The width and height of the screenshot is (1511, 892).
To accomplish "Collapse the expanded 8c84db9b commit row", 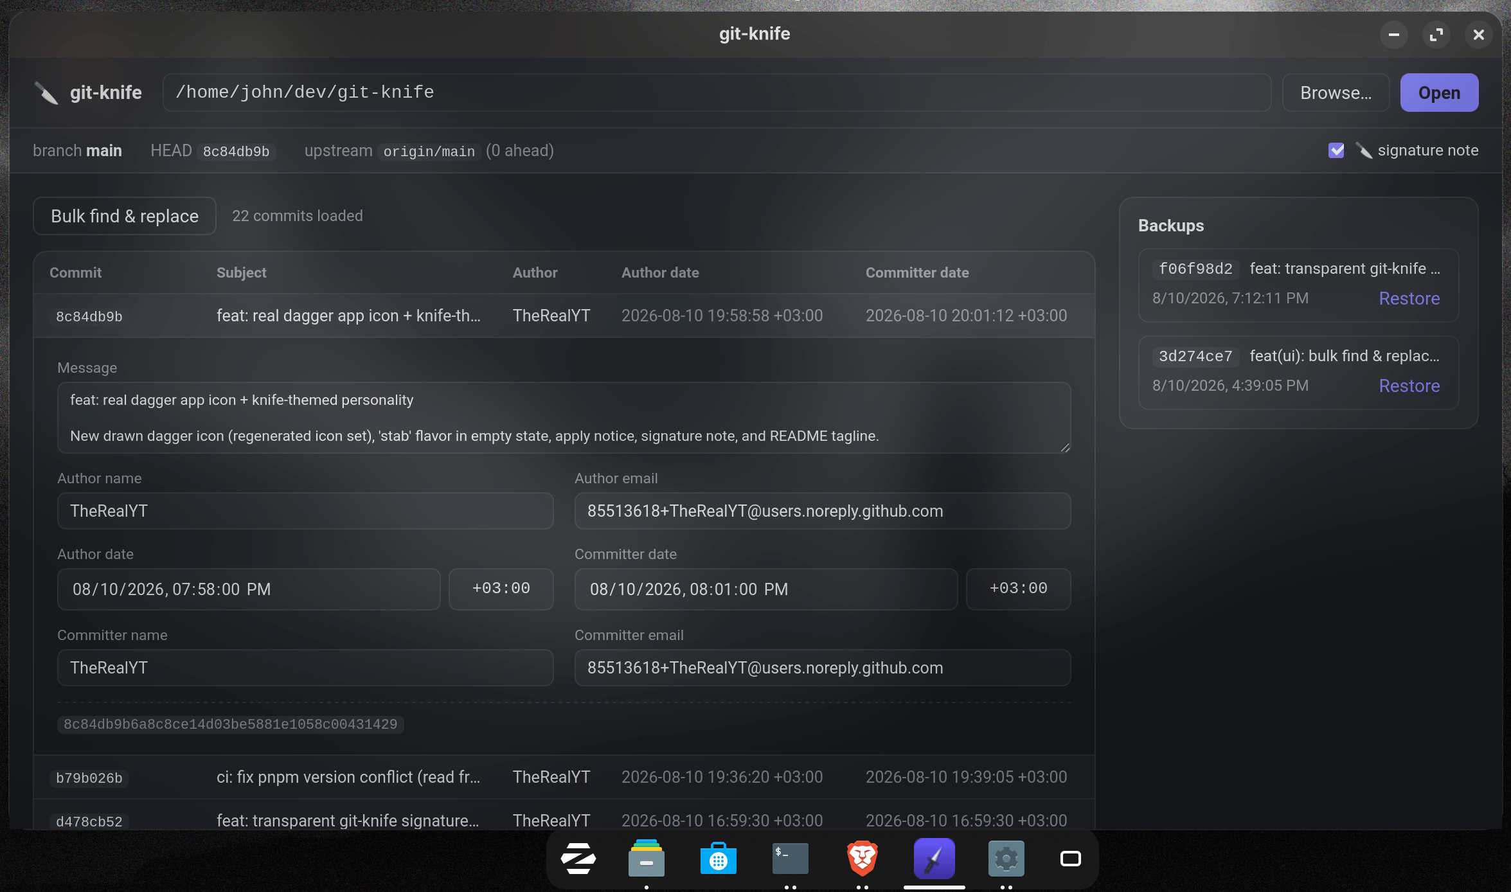I will click(x=564, y=316).
